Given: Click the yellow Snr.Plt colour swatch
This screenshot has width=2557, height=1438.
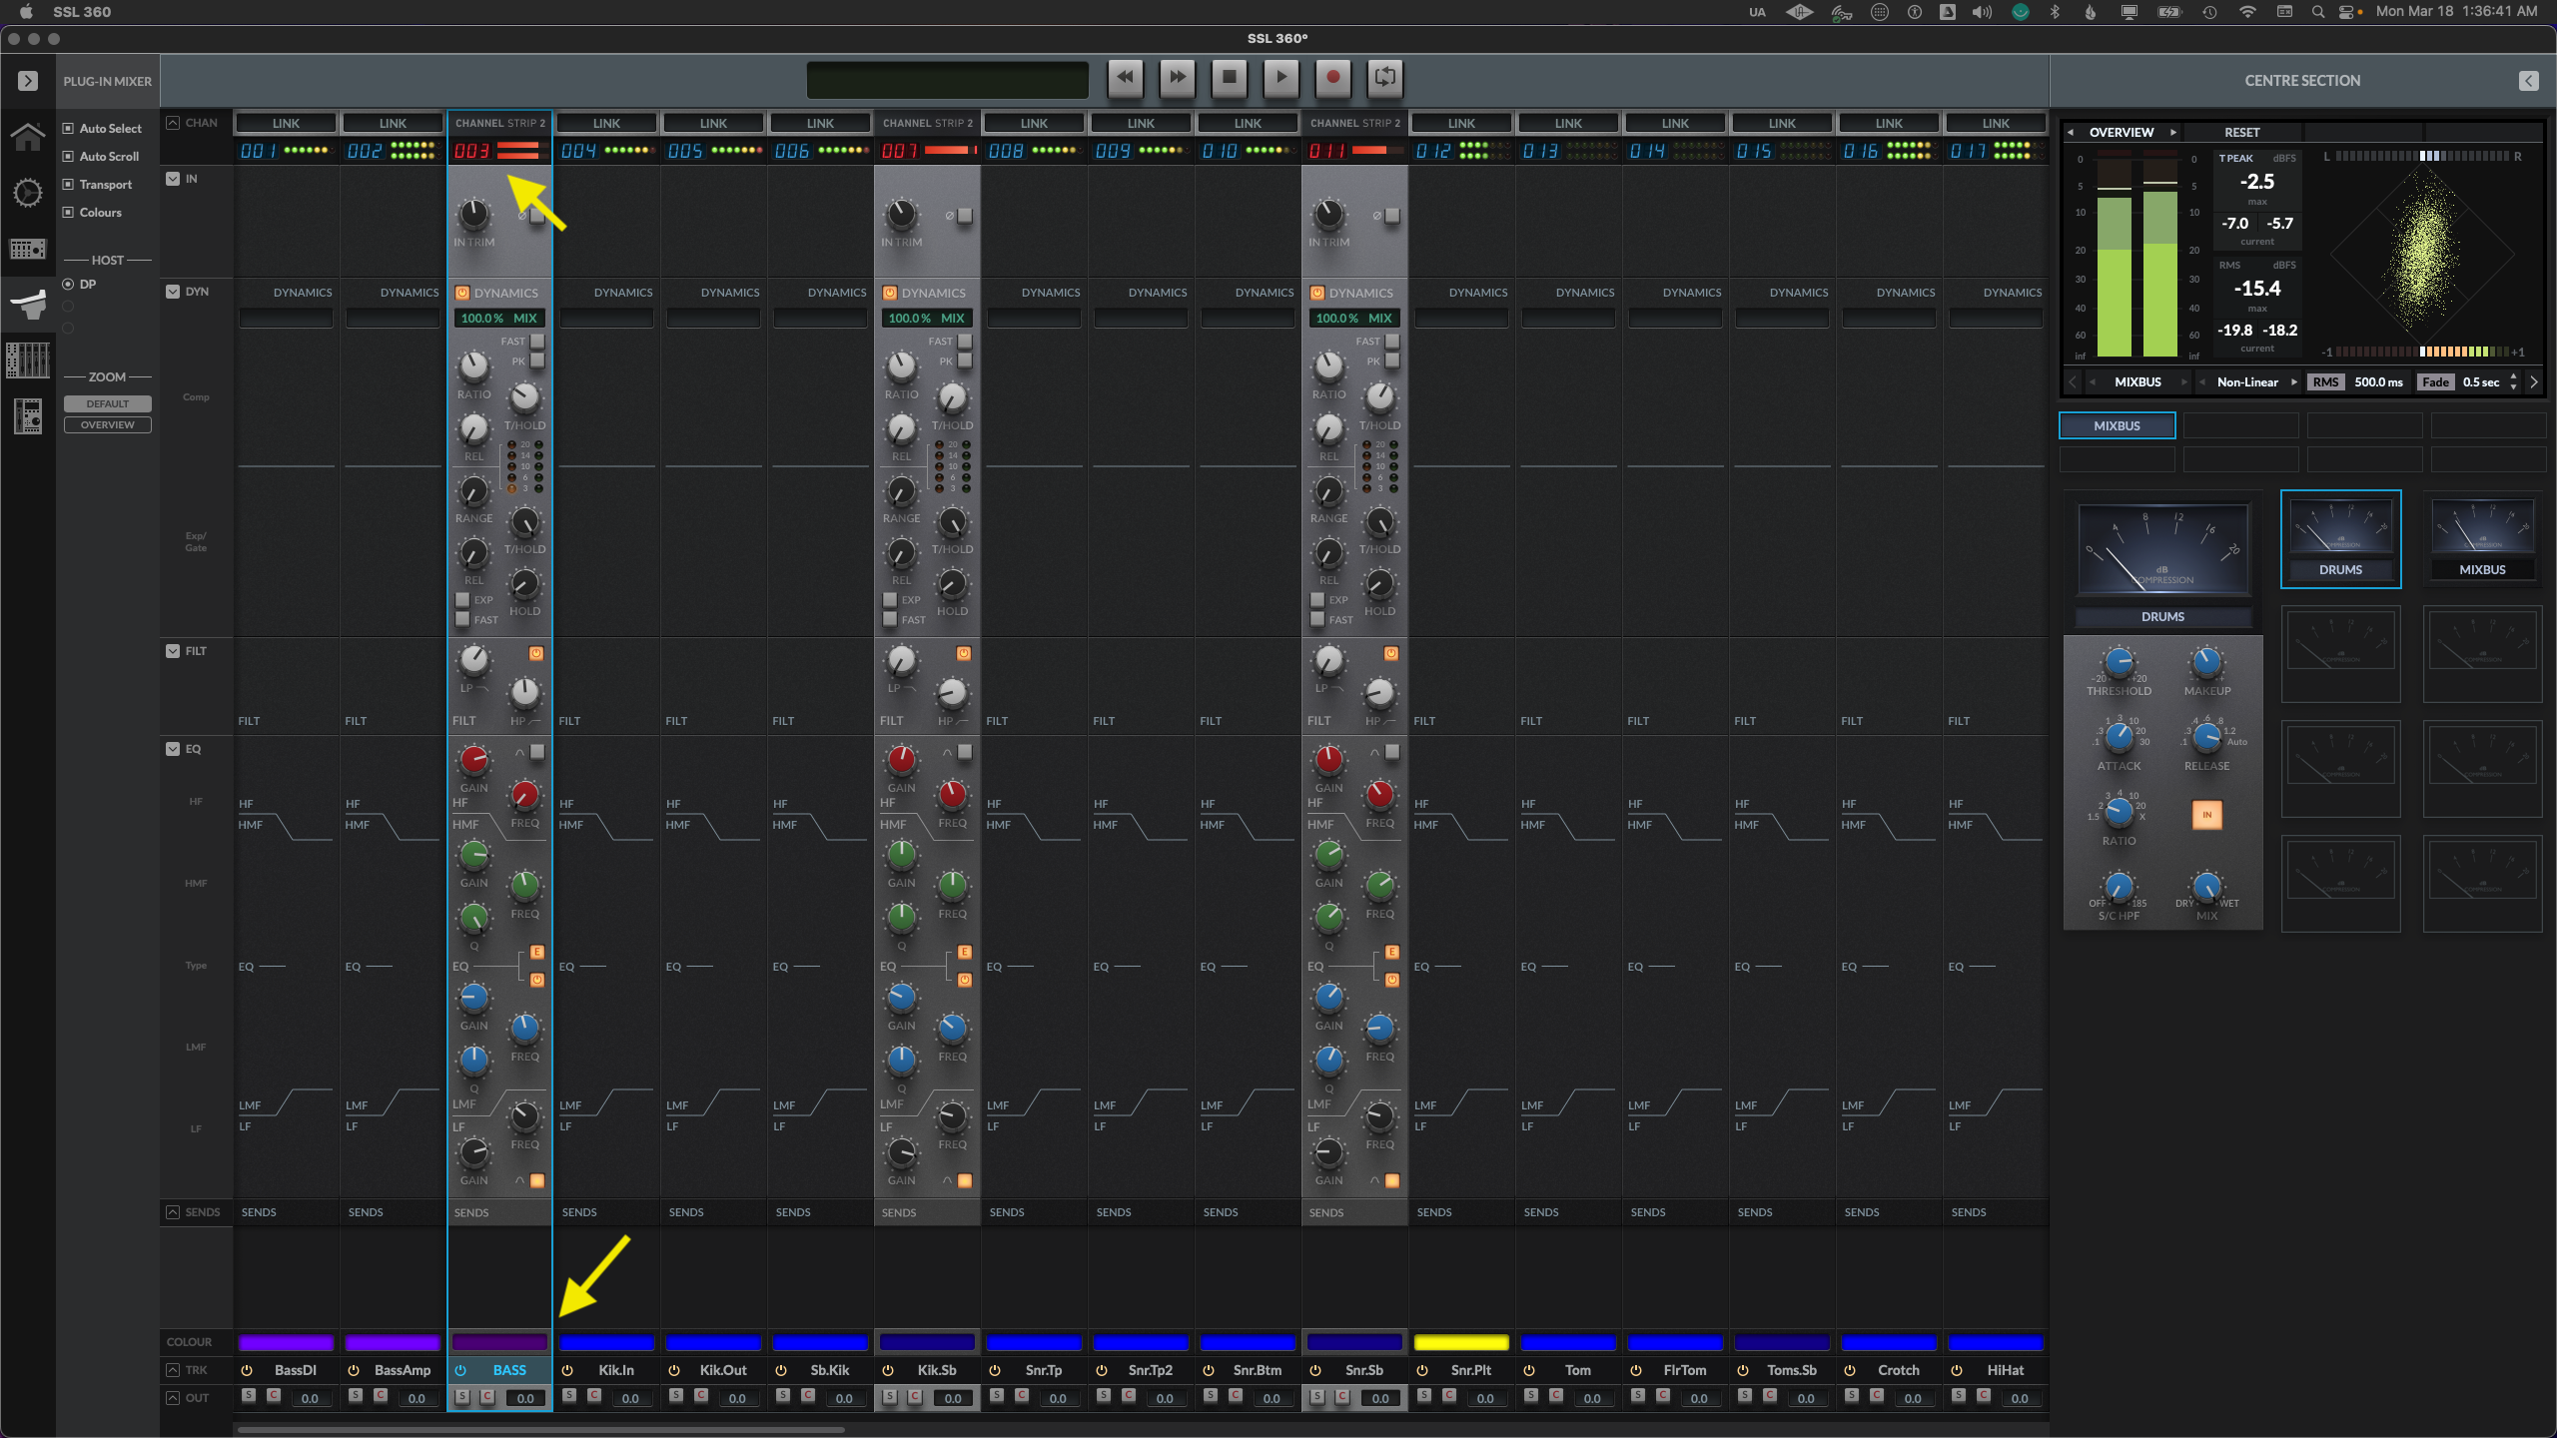Looking at the screenshot, I should 1461,1342.
